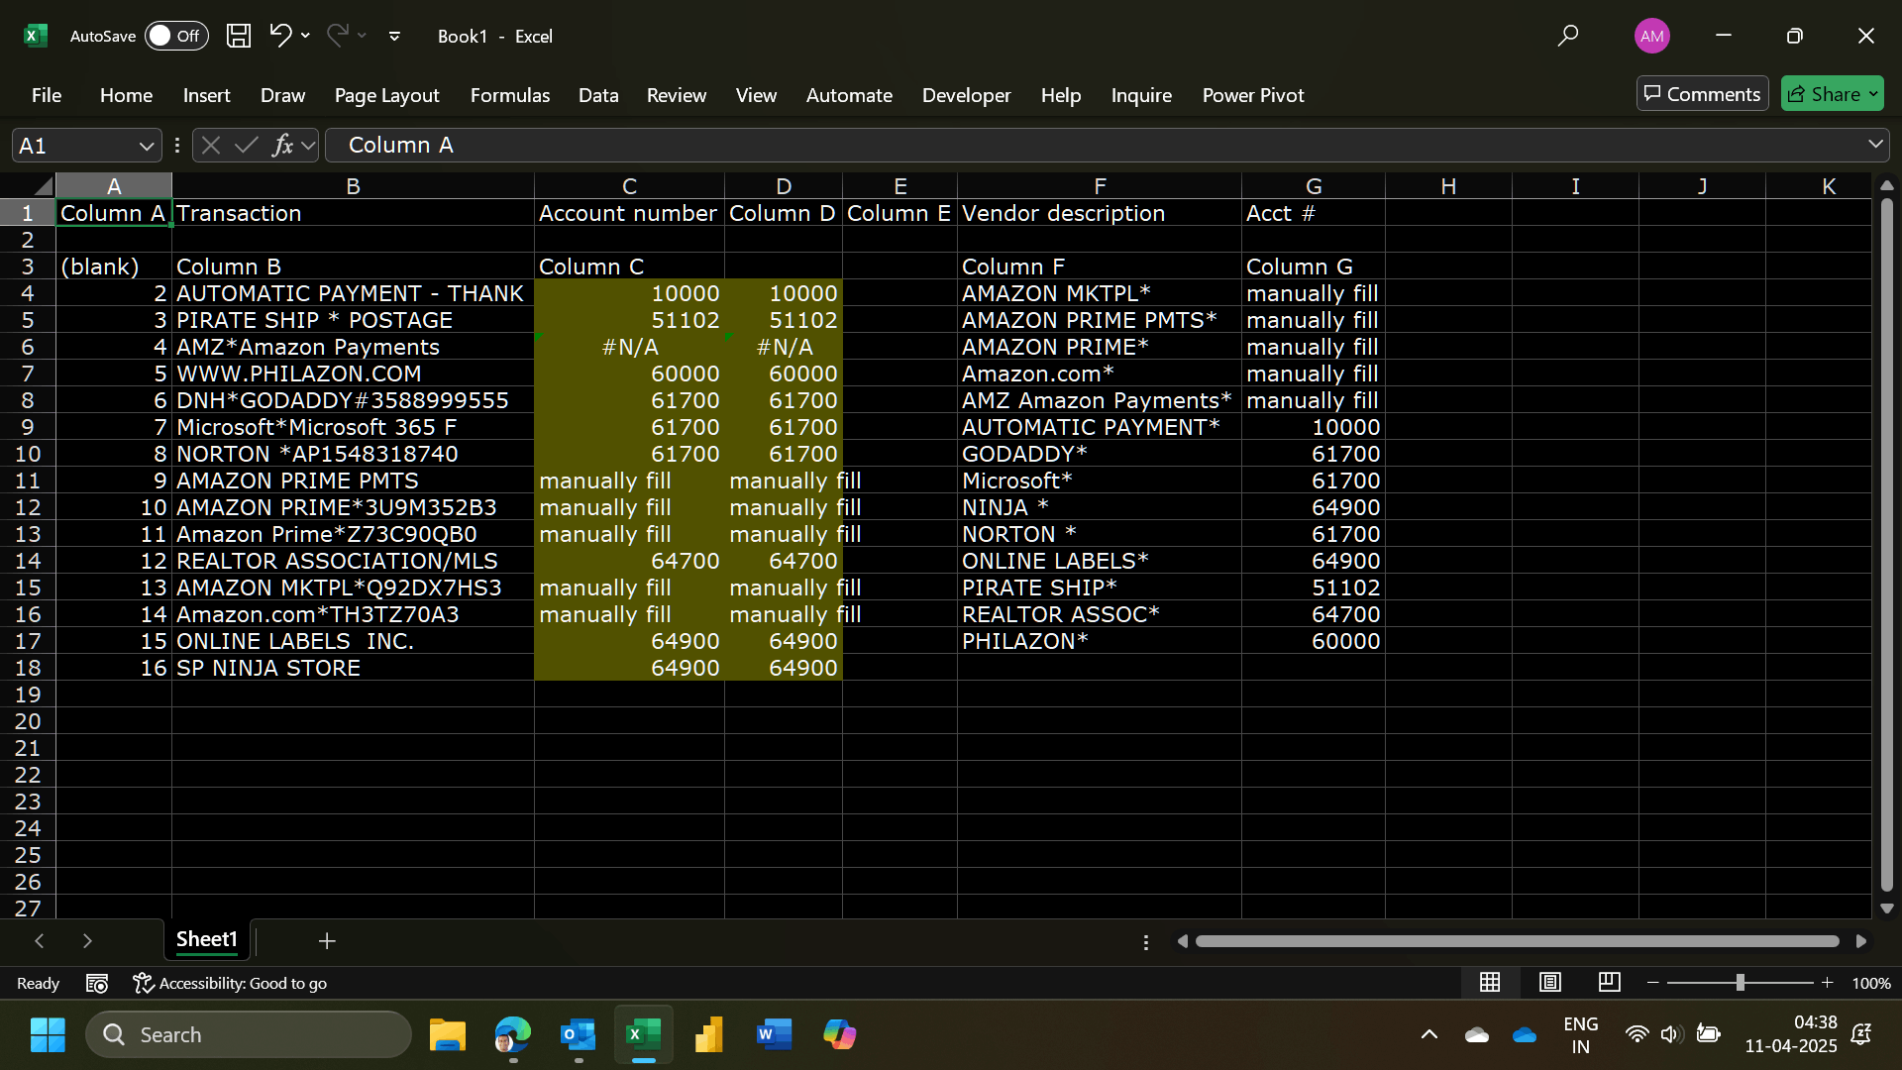Toggle the AutoSave switch
The height and width of the screenshot is (1070, 1902).
point(176,36)
